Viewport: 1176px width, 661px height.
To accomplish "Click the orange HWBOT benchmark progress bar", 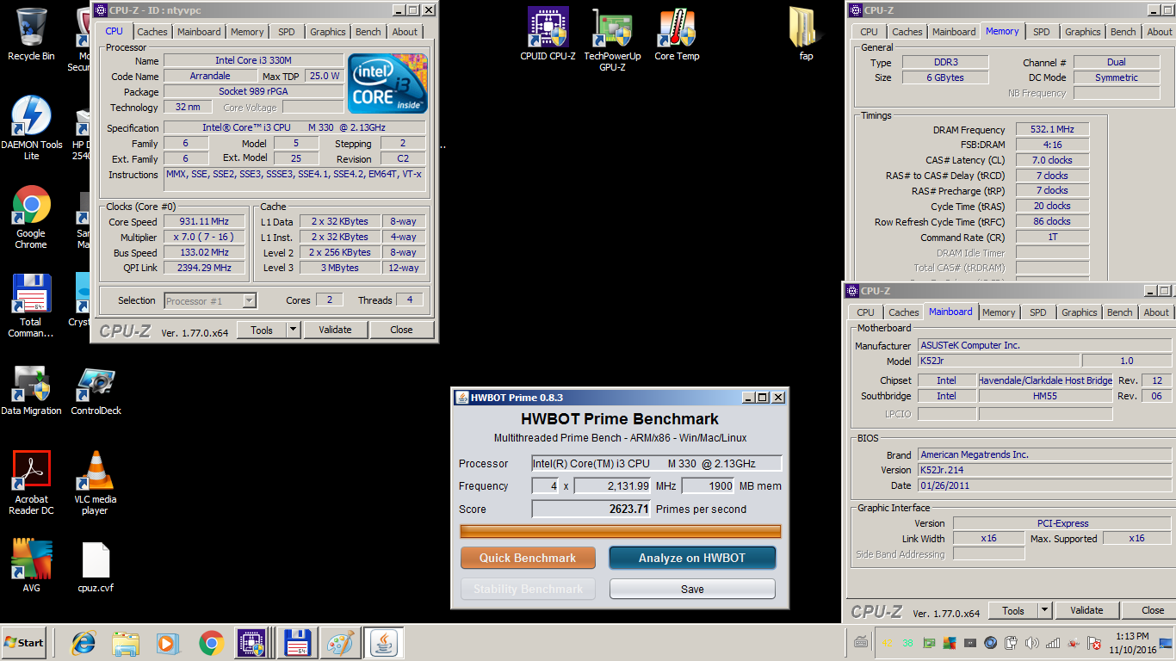I will (621, 531).
